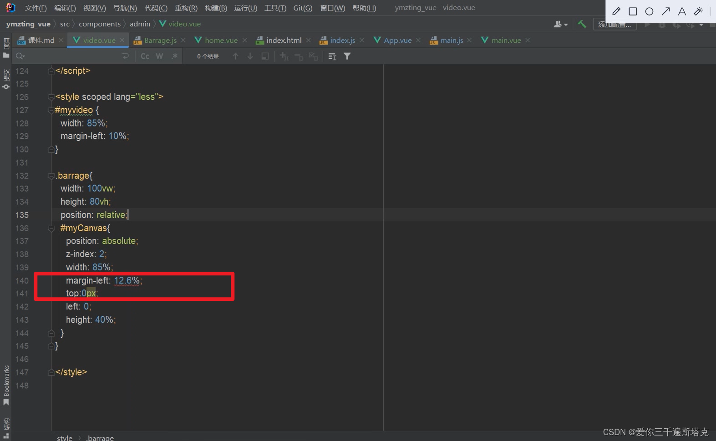This screenshot has height=441, width=716.
Task: Toggle whole words (W) search option
Action: click(x=159, y=56)
